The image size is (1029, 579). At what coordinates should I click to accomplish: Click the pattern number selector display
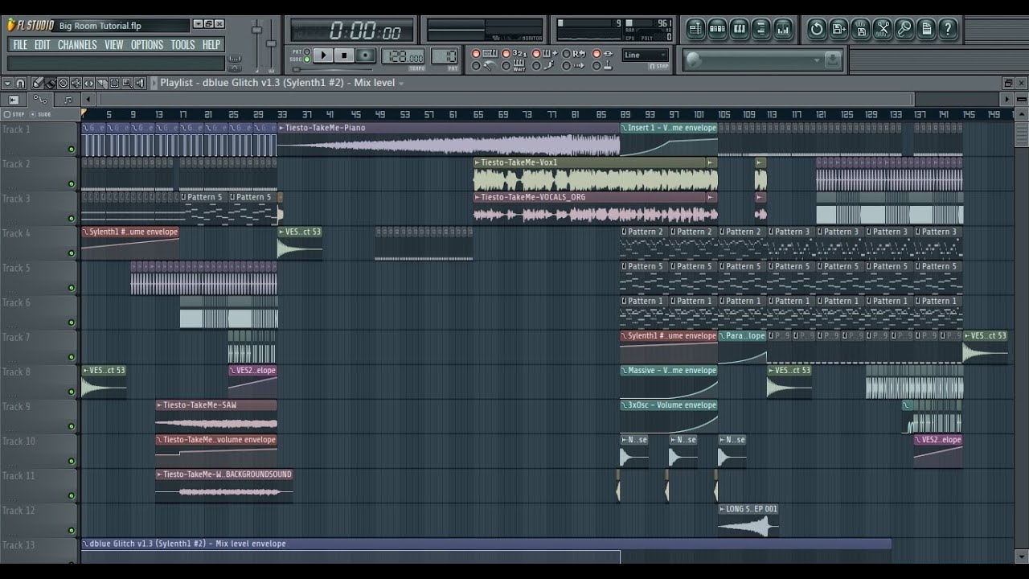coord(445,56)
